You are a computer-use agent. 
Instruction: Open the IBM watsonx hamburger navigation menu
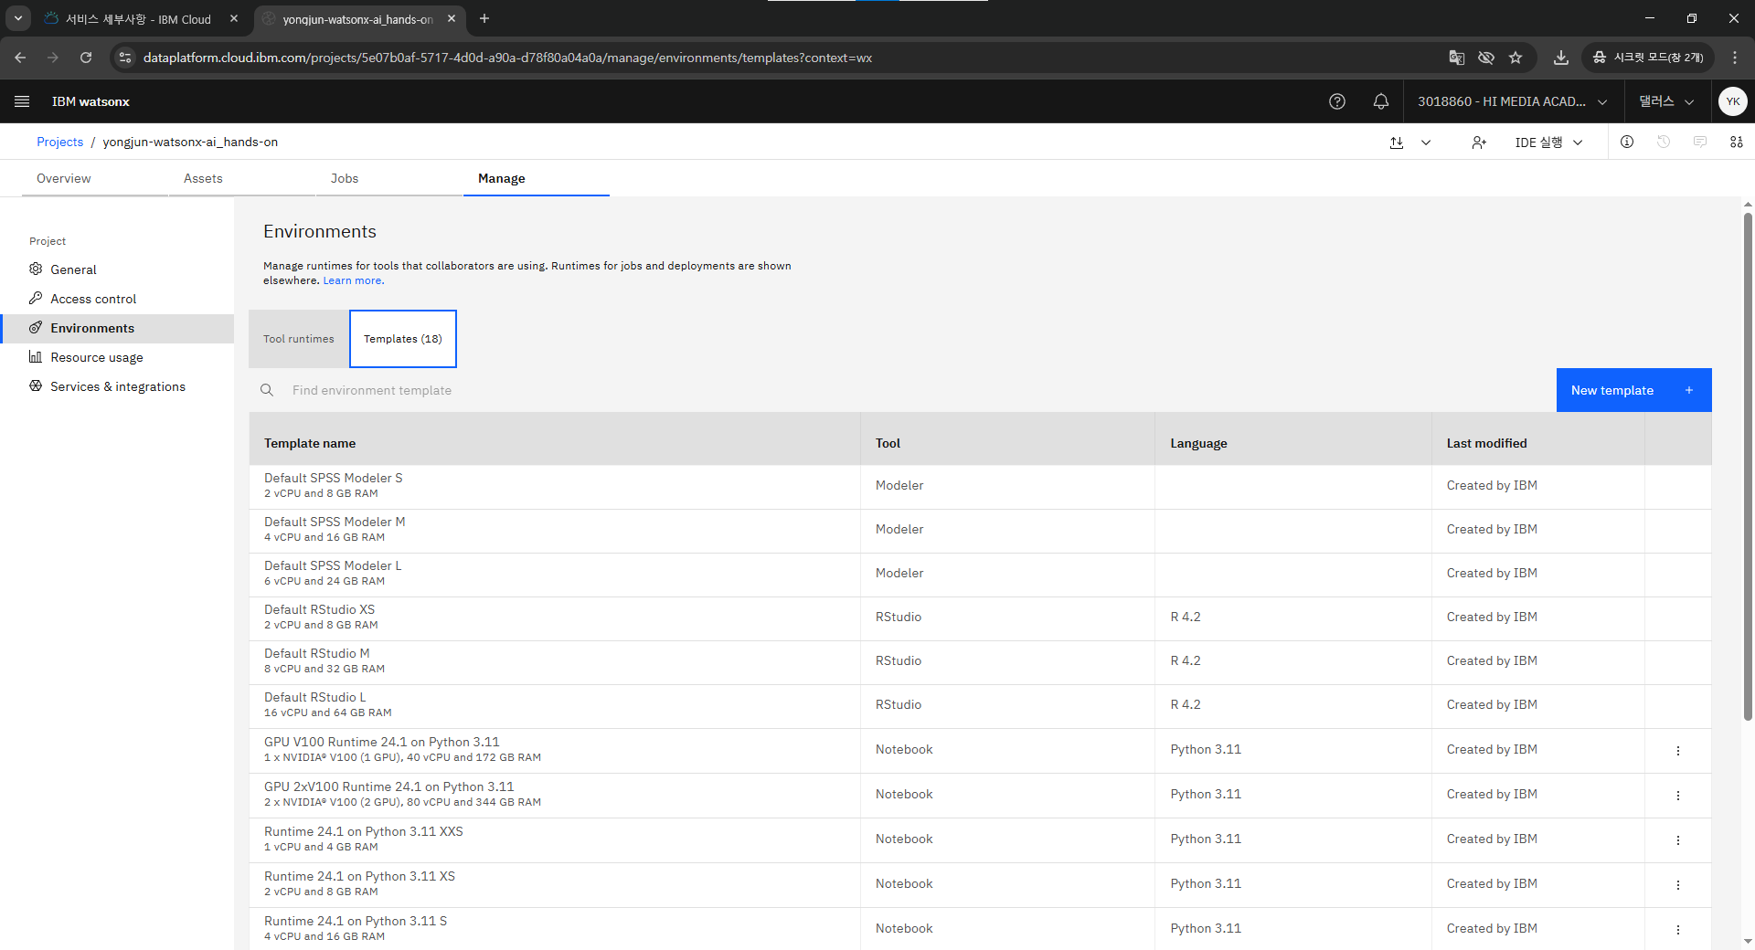[x=22, y=101]
